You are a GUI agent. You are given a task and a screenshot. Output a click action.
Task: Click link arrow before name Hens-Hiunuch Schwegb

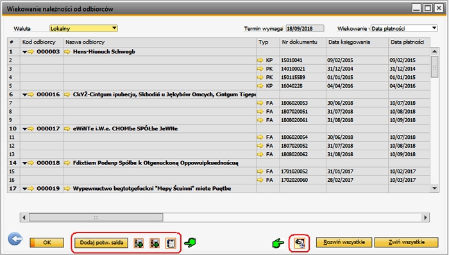click(x=67, y=51)
